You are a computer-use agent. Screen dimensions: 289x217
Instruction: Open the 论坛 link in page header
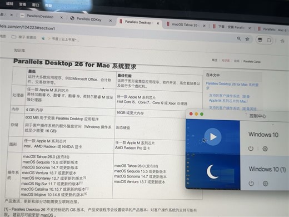coord(237,61)
